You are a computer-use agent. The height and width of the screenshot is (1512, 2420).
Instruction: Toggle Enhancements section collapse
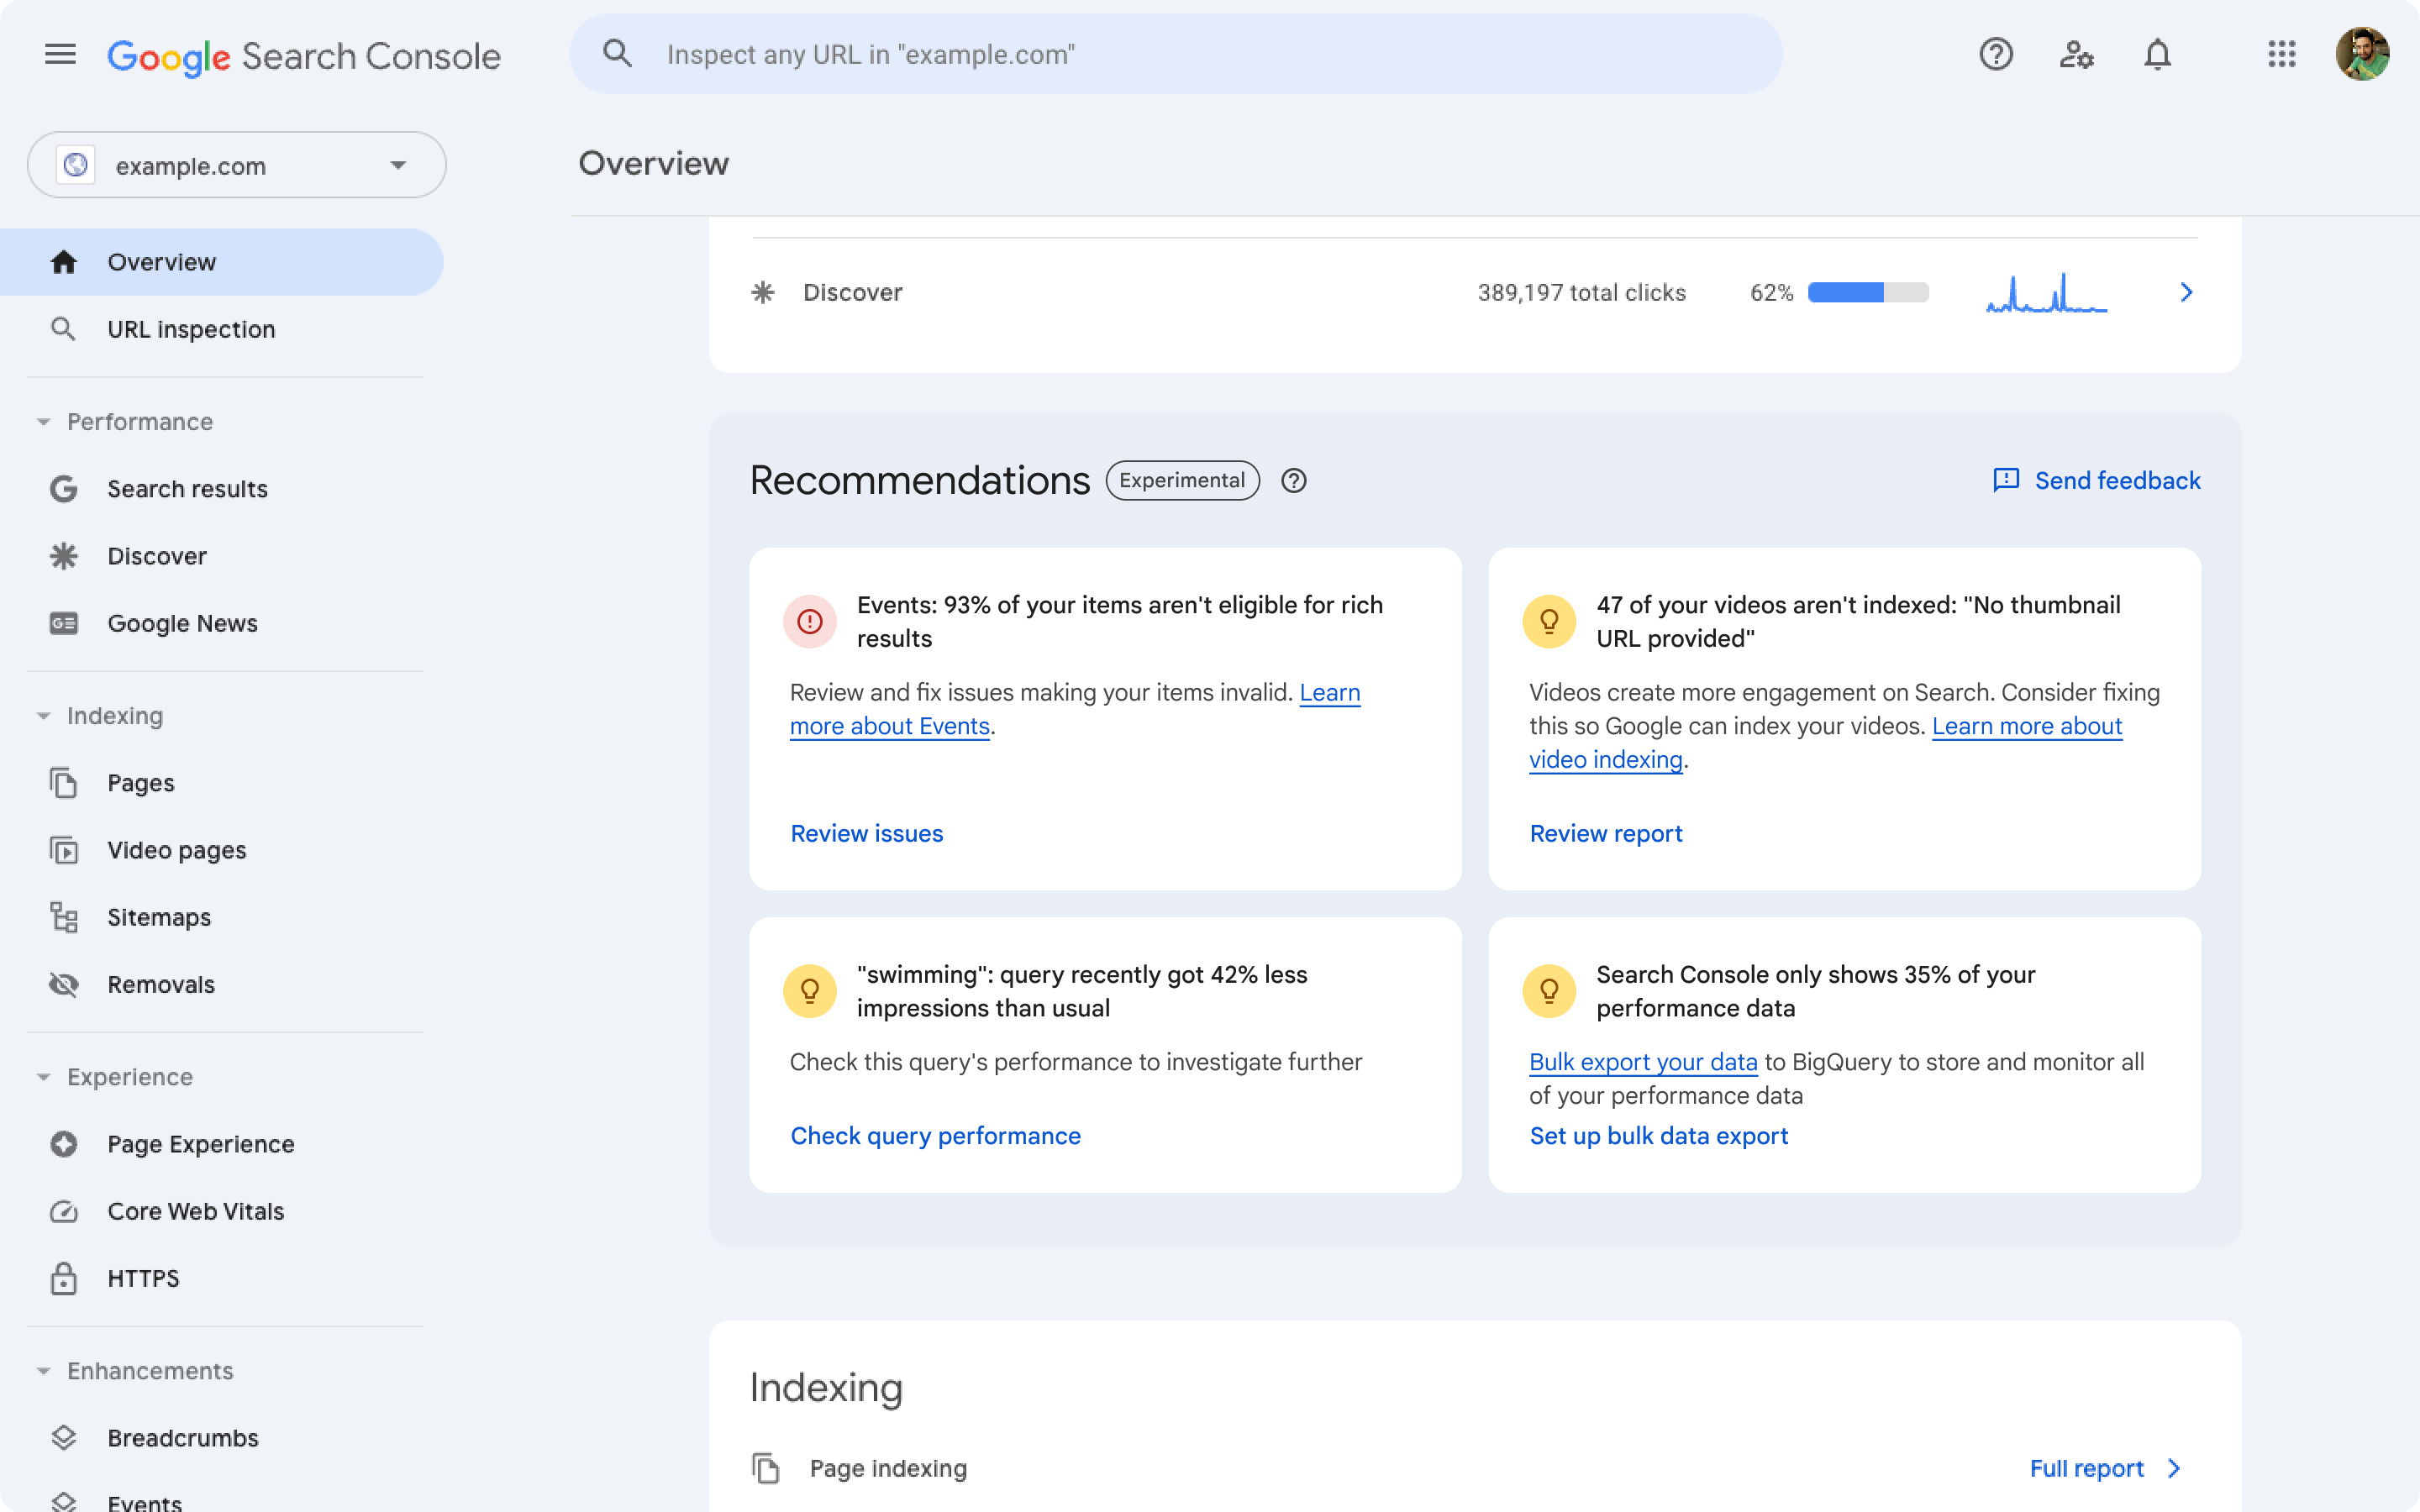pos(42,1371)
